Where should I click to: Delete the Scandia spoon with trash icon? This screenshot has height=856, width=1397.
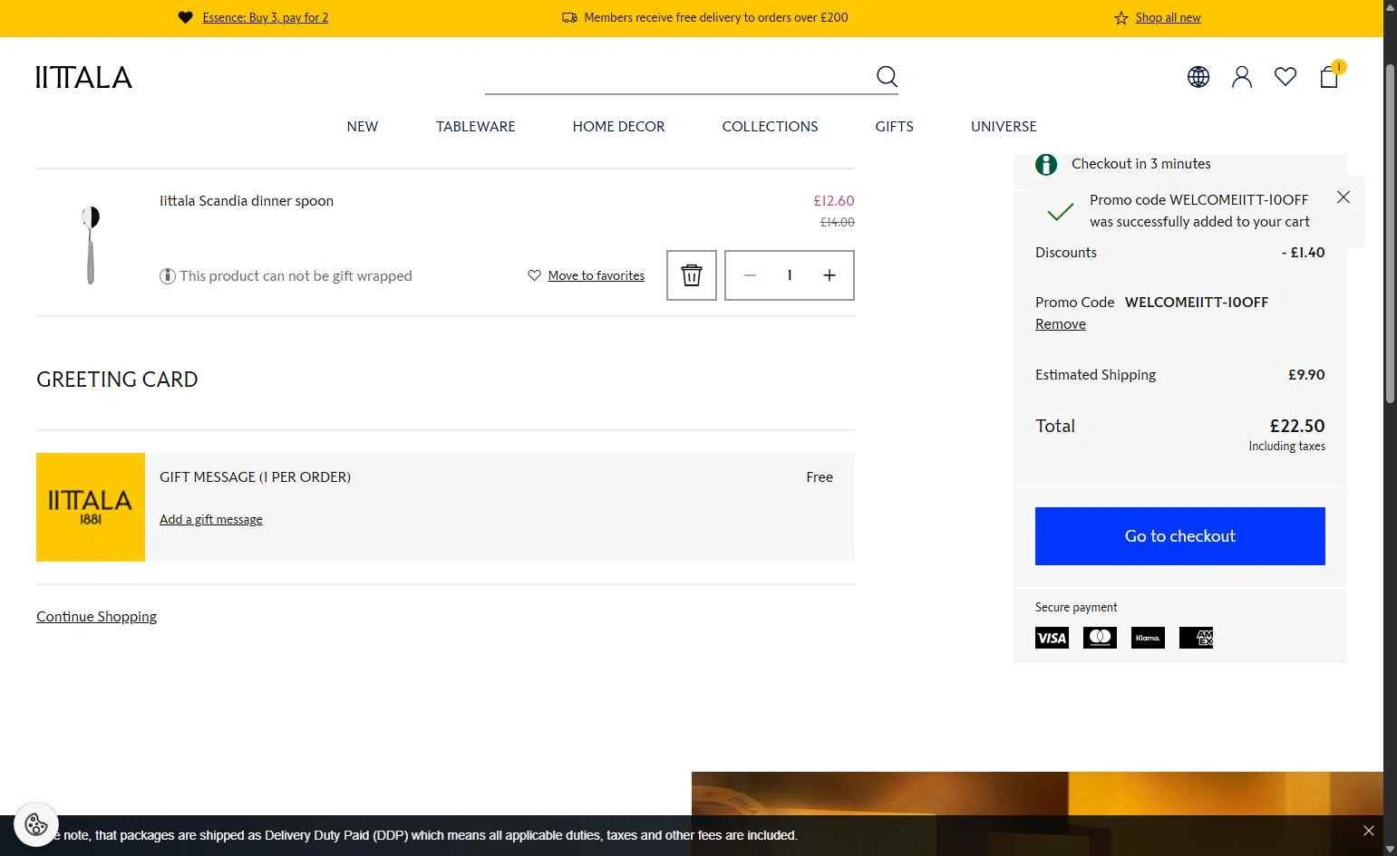[692, 275]
